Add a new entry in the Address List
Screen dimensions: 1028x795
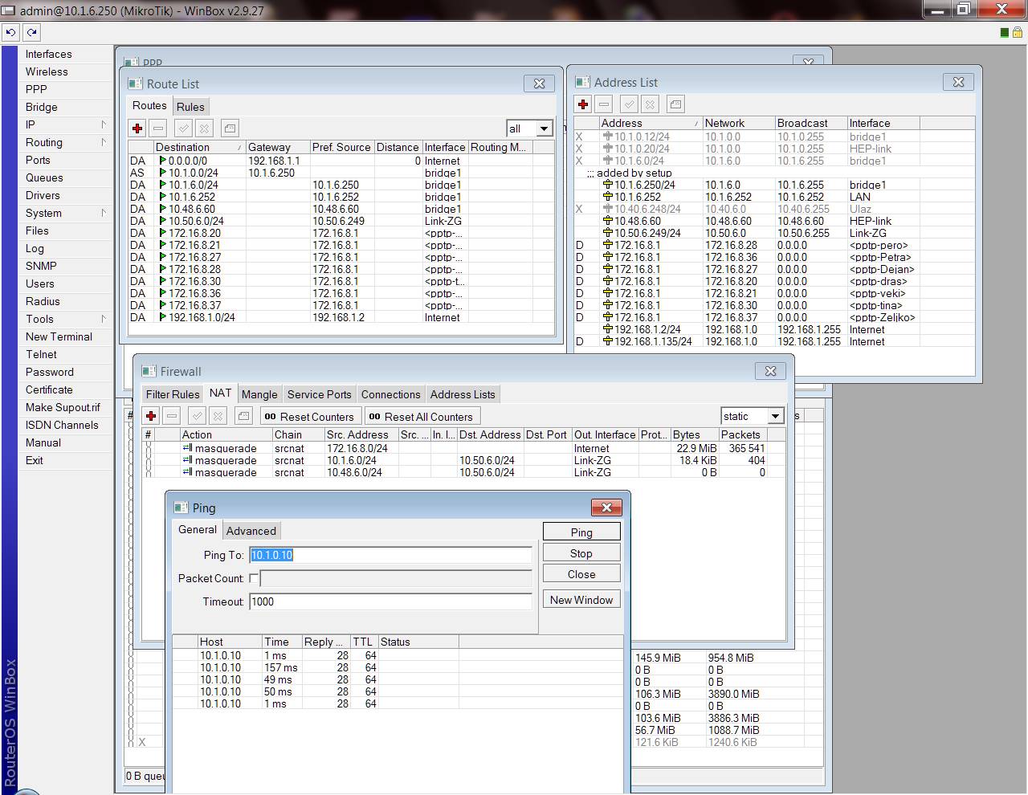[582, 104]
